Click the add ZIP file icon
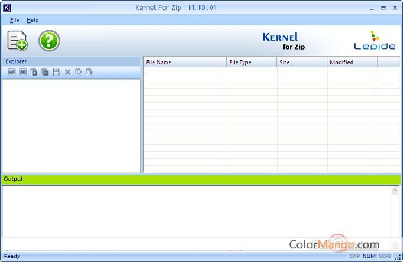403x262 pixels. click(x=17, y=40)
